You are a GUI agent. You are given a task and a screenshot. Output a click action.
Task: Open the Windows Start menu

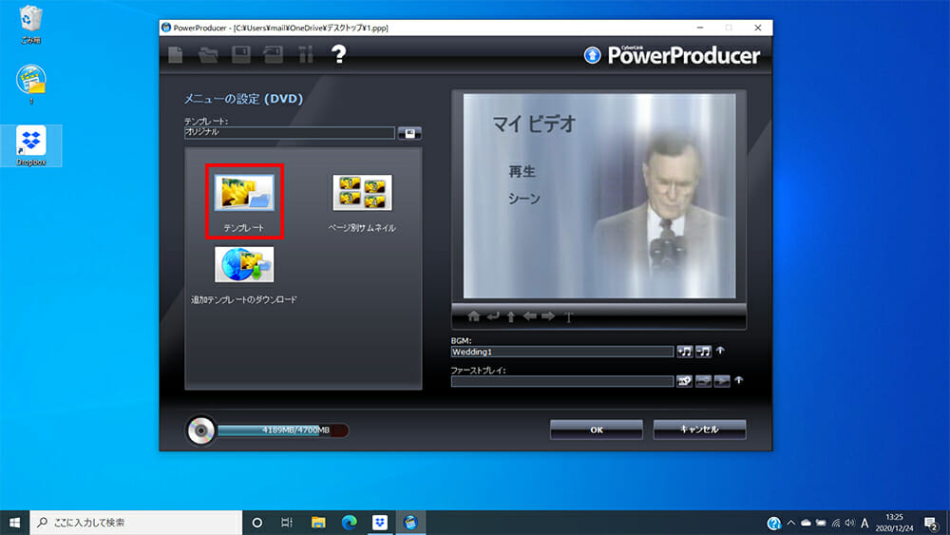pos(14,523)
